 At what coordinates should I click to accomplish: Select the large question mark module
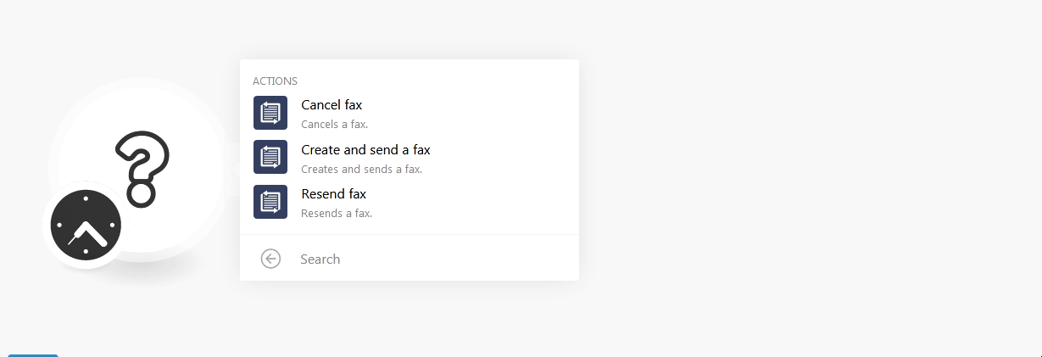[x=142, y=168]
